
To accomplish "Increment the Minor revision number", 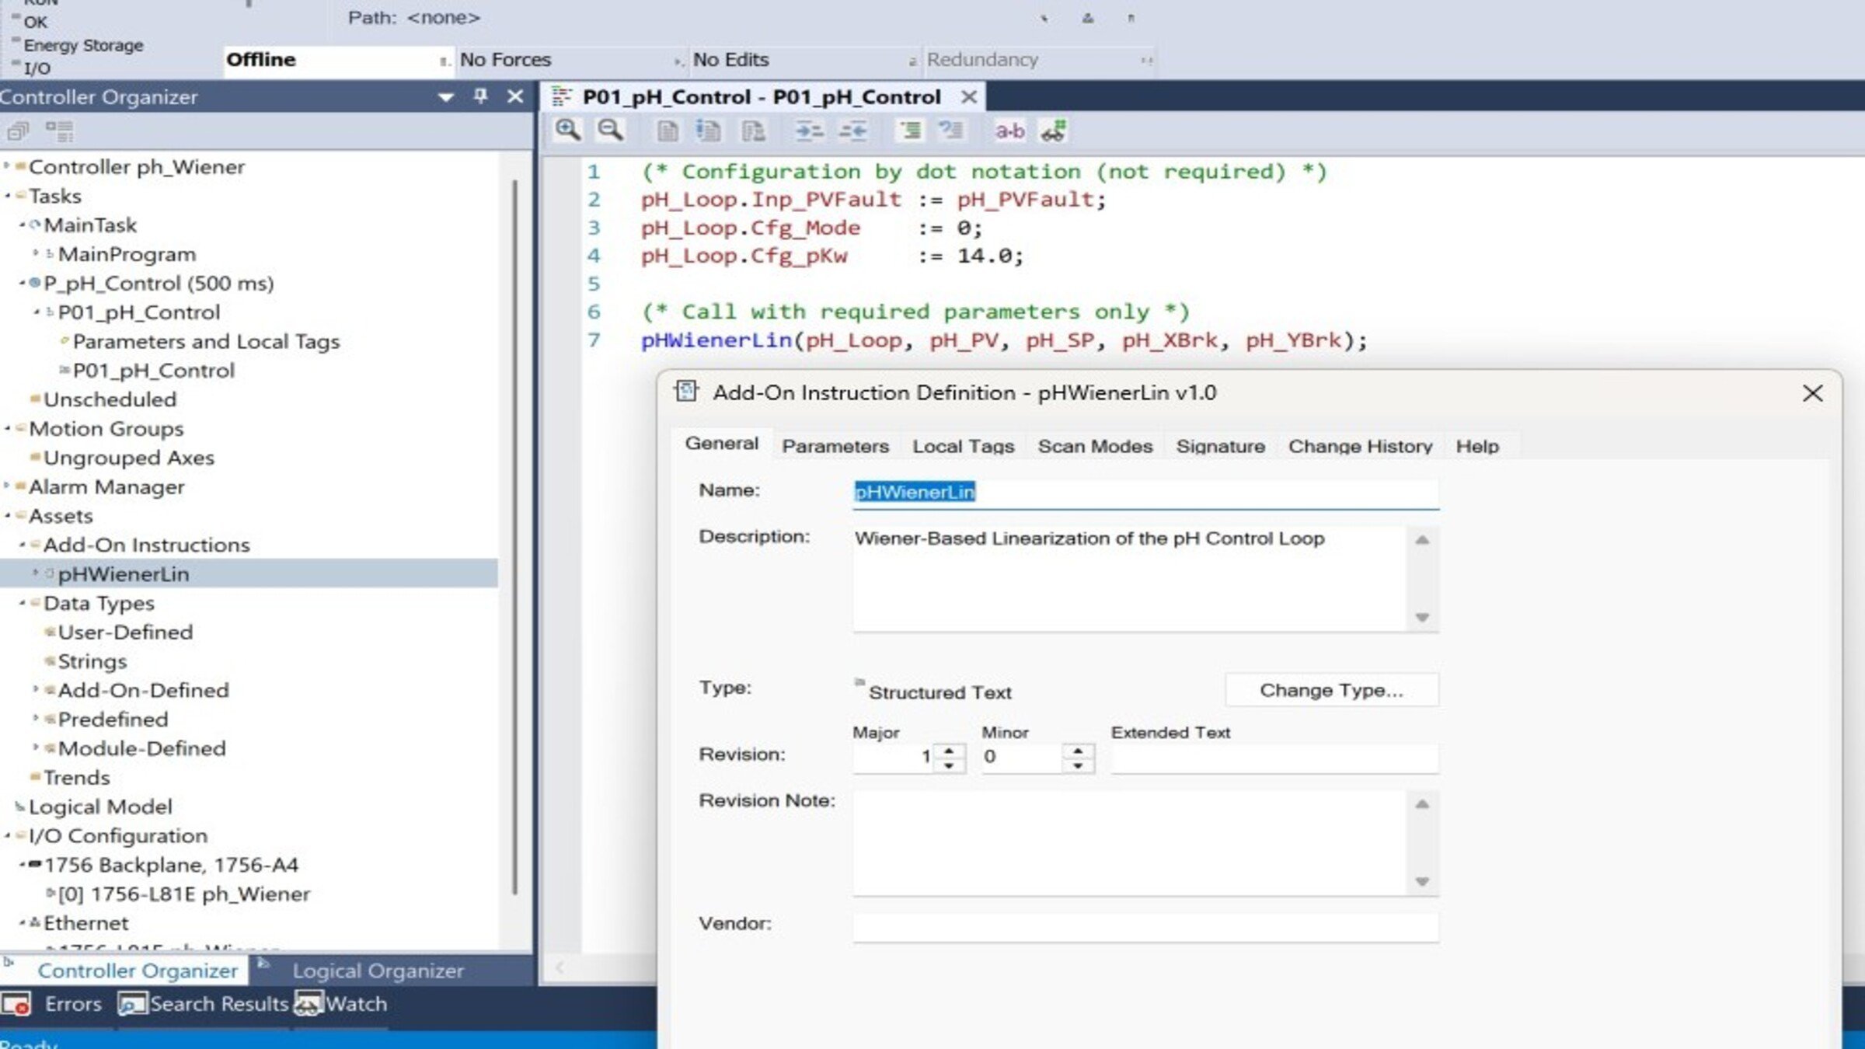I will 1078,750.
